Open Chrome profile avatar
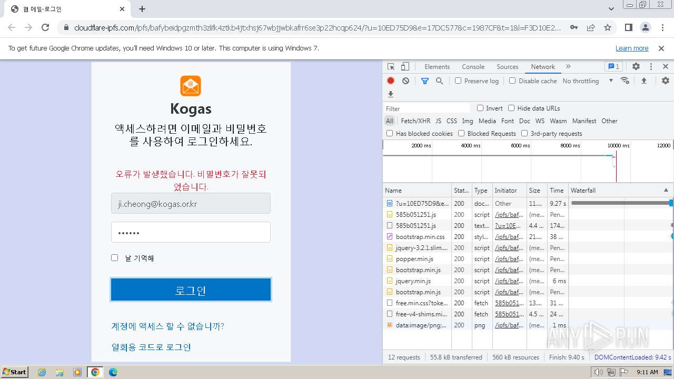The height and width of the screenshot is (379, 674). [x=645, y=27]
